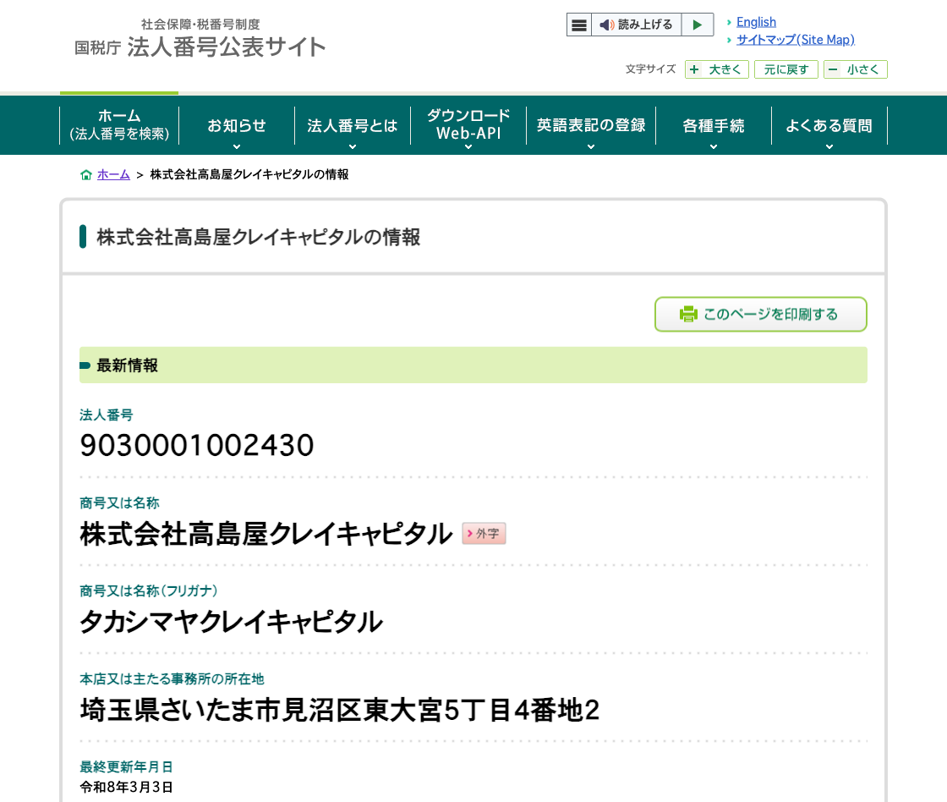This screenshot has height=802, width=947.
Task: Increase text size with 大きく button
Action: point(716,69)
